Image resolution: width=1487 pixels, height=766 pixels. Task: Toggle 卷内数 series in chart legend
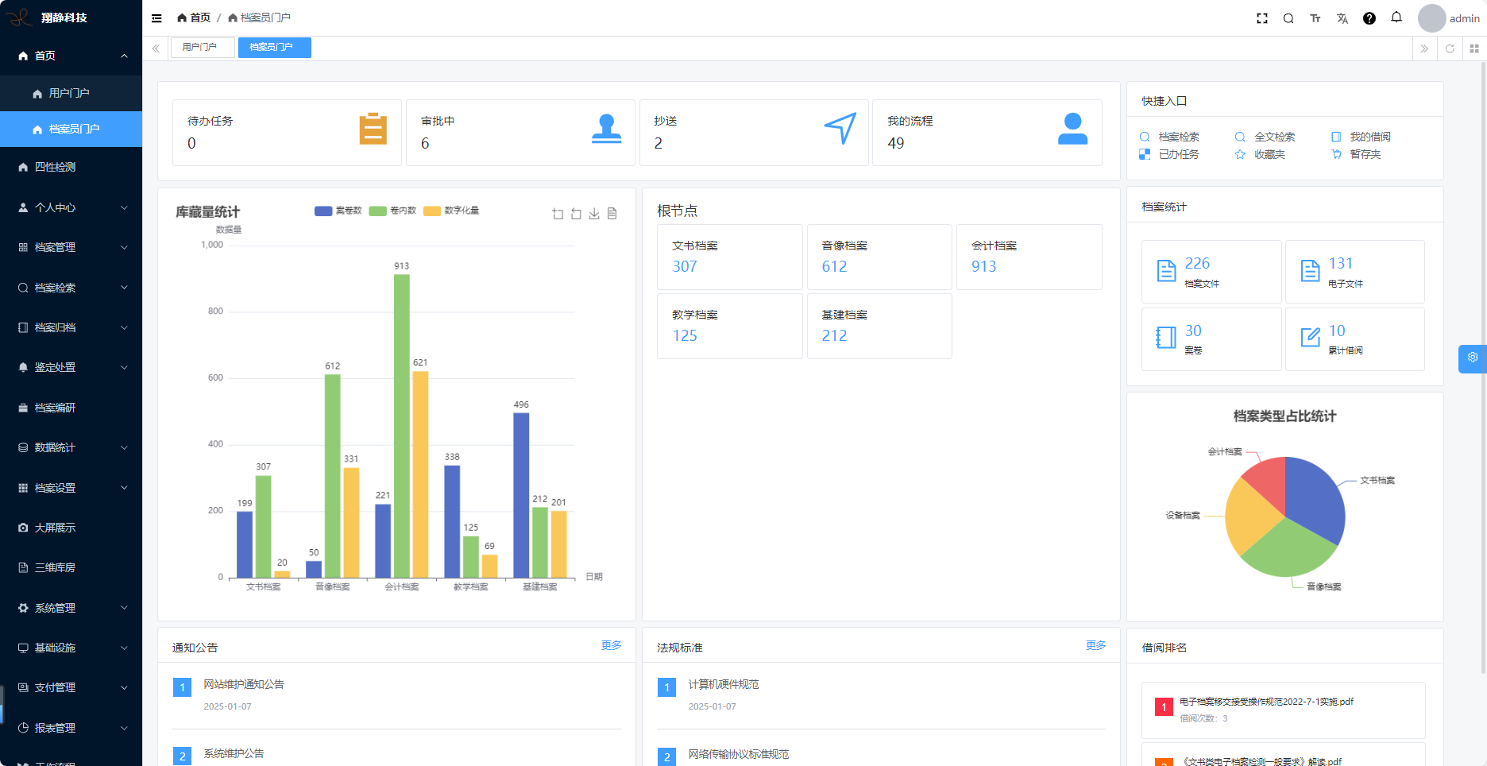pyautogui.click(x=393, y=211)
